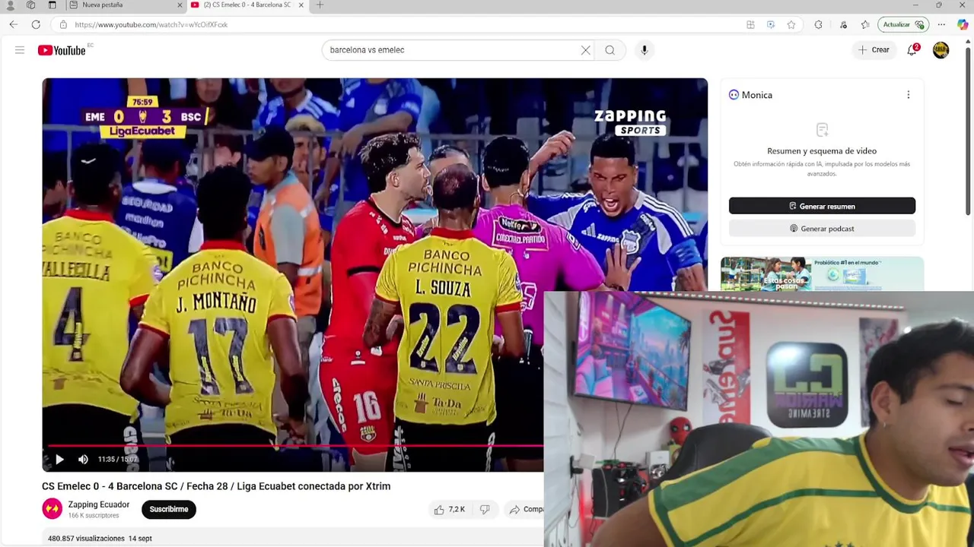Open the Copilot sidebar icon
This screenshot has height=547, width=974.
tap(963, 24)
